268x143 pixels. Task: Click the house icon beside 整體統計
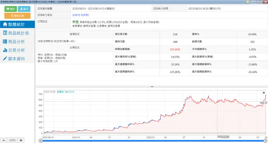point(5,24)
